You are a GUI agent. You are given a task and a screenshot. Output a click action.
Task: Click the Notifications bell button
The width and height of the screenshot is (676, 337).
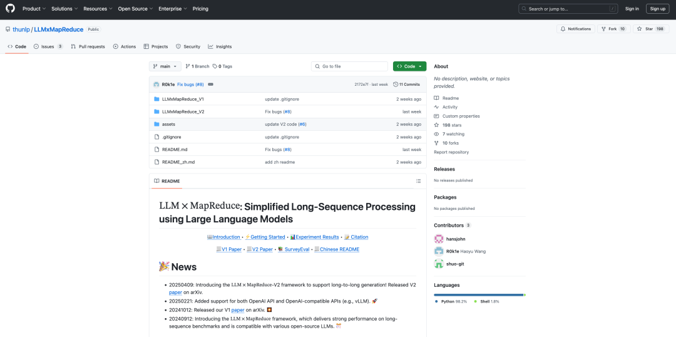tap(576, 29)
